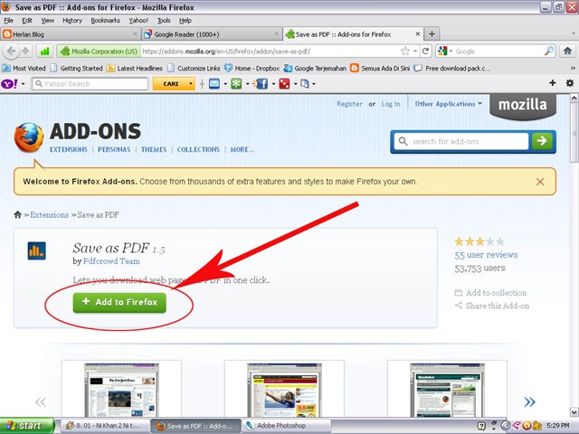Open the History menu
The width and height of the screenshot is (579, 434).
(72, 20)
